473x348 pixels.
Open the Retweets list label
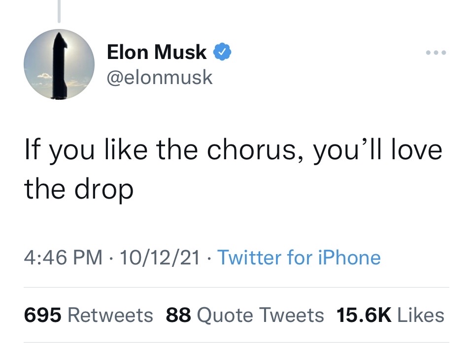(x=110, y=315)
